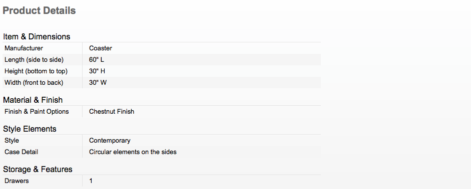Select the Item & Dimensions section header
Viewport: 471px width, 189px height.
(x=37, y=37)
